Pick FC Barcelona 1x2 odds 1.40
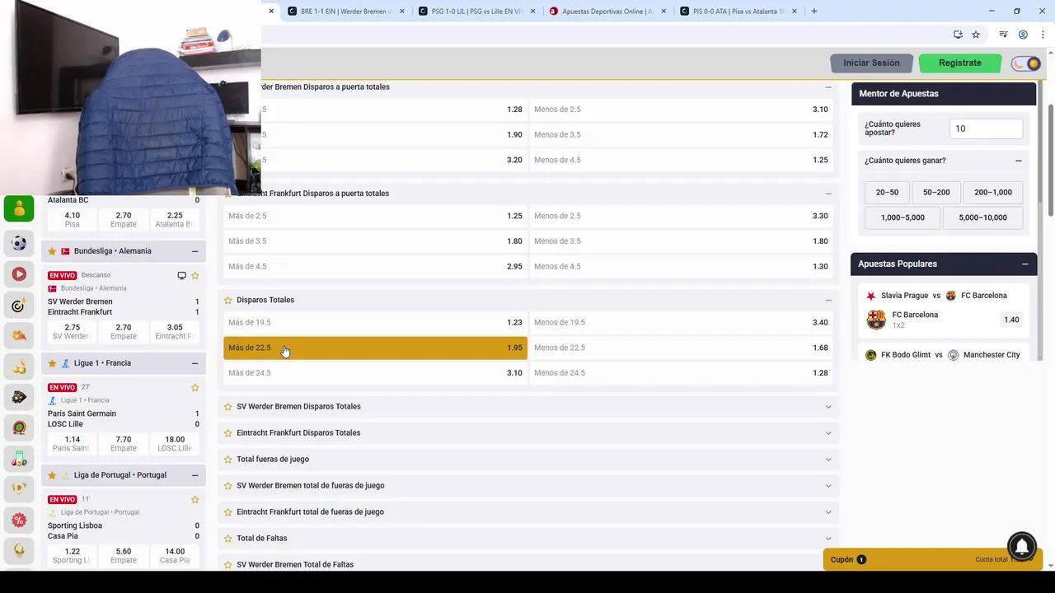This screenshot has width=1055, height=593. (1011, 320)
